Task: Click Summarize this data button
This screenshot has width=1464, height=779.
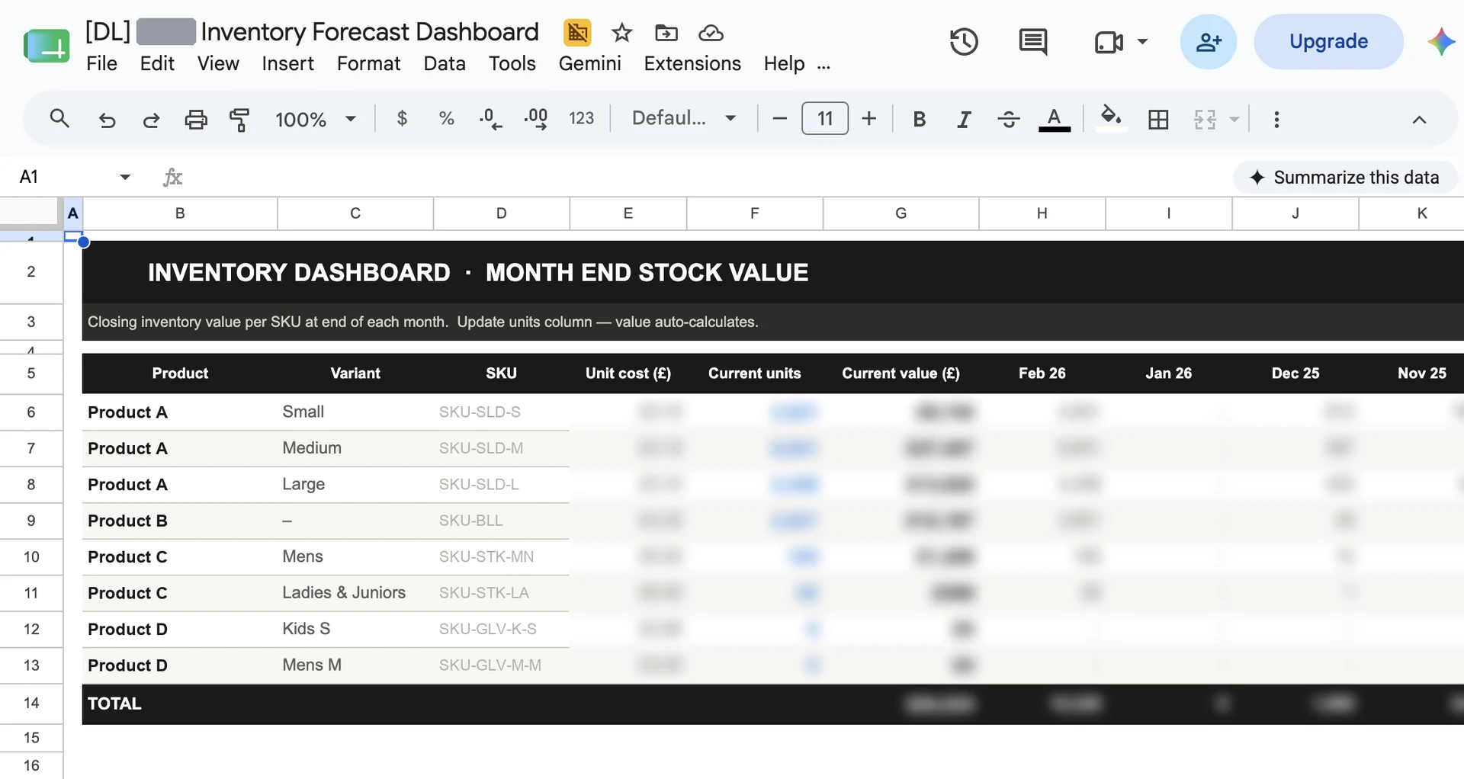Action: coord(1345,177)
